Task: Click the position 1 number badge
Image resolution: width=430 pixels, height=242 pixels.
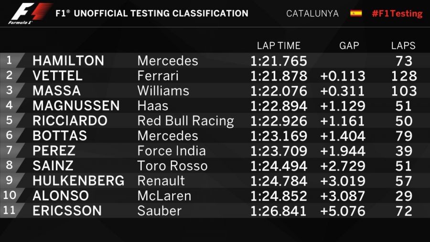Action: 10,61
